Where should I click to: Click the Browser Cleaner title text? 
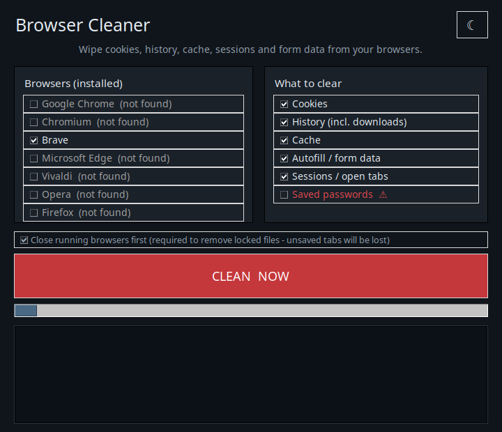[x=82, y=25]
